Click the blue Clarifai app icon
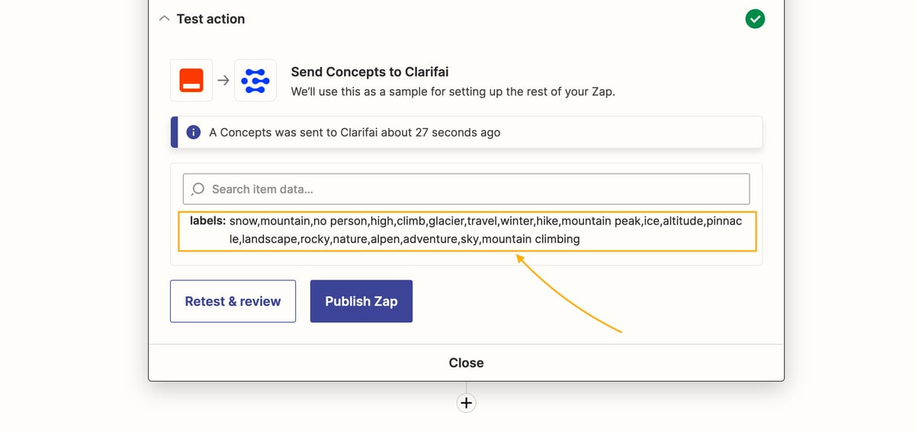 (x=255, y=80)
